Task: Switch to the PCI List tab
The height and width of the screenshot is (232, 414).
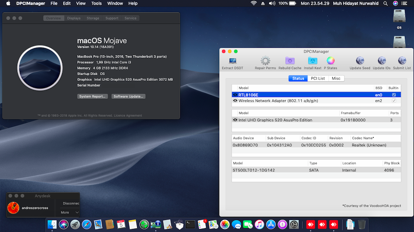Action: coord(318,78)
